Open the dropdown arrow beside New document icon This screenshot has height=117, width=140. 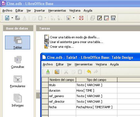12,18
